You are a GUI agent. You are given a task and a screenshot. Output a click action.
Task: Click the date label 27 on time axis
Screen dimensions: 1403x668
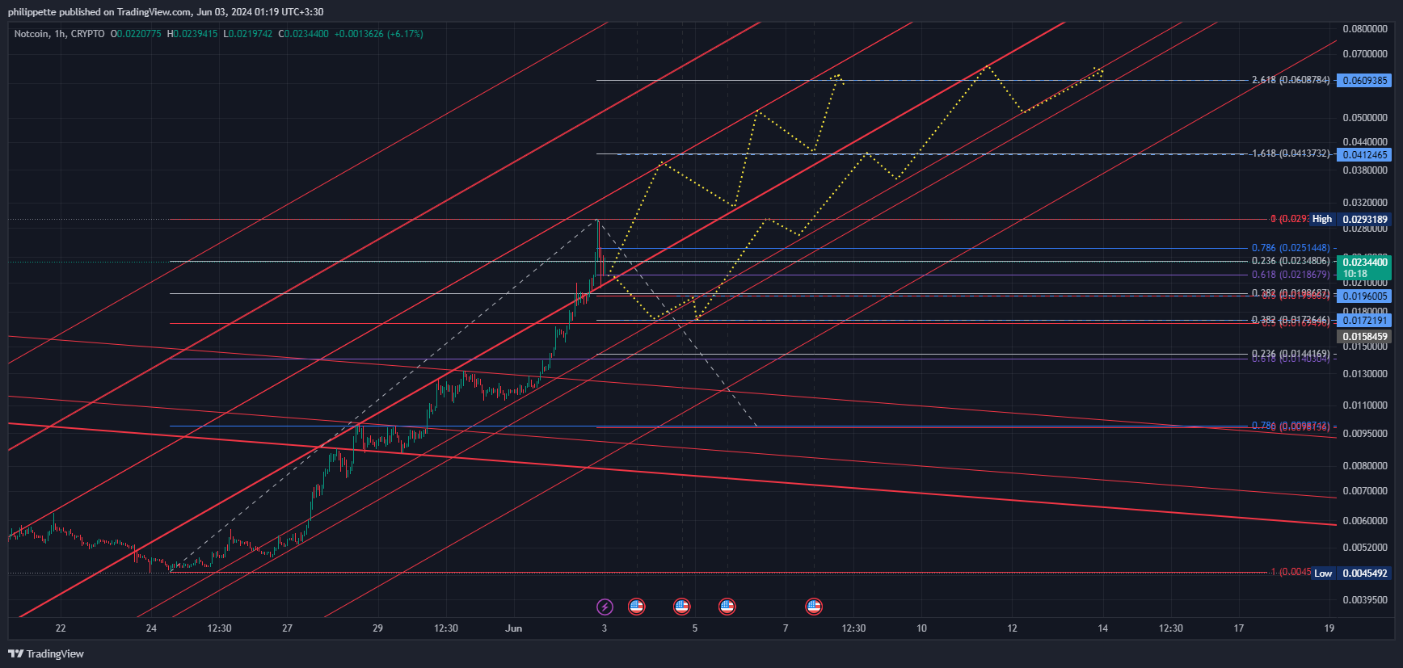coord(287,628)
